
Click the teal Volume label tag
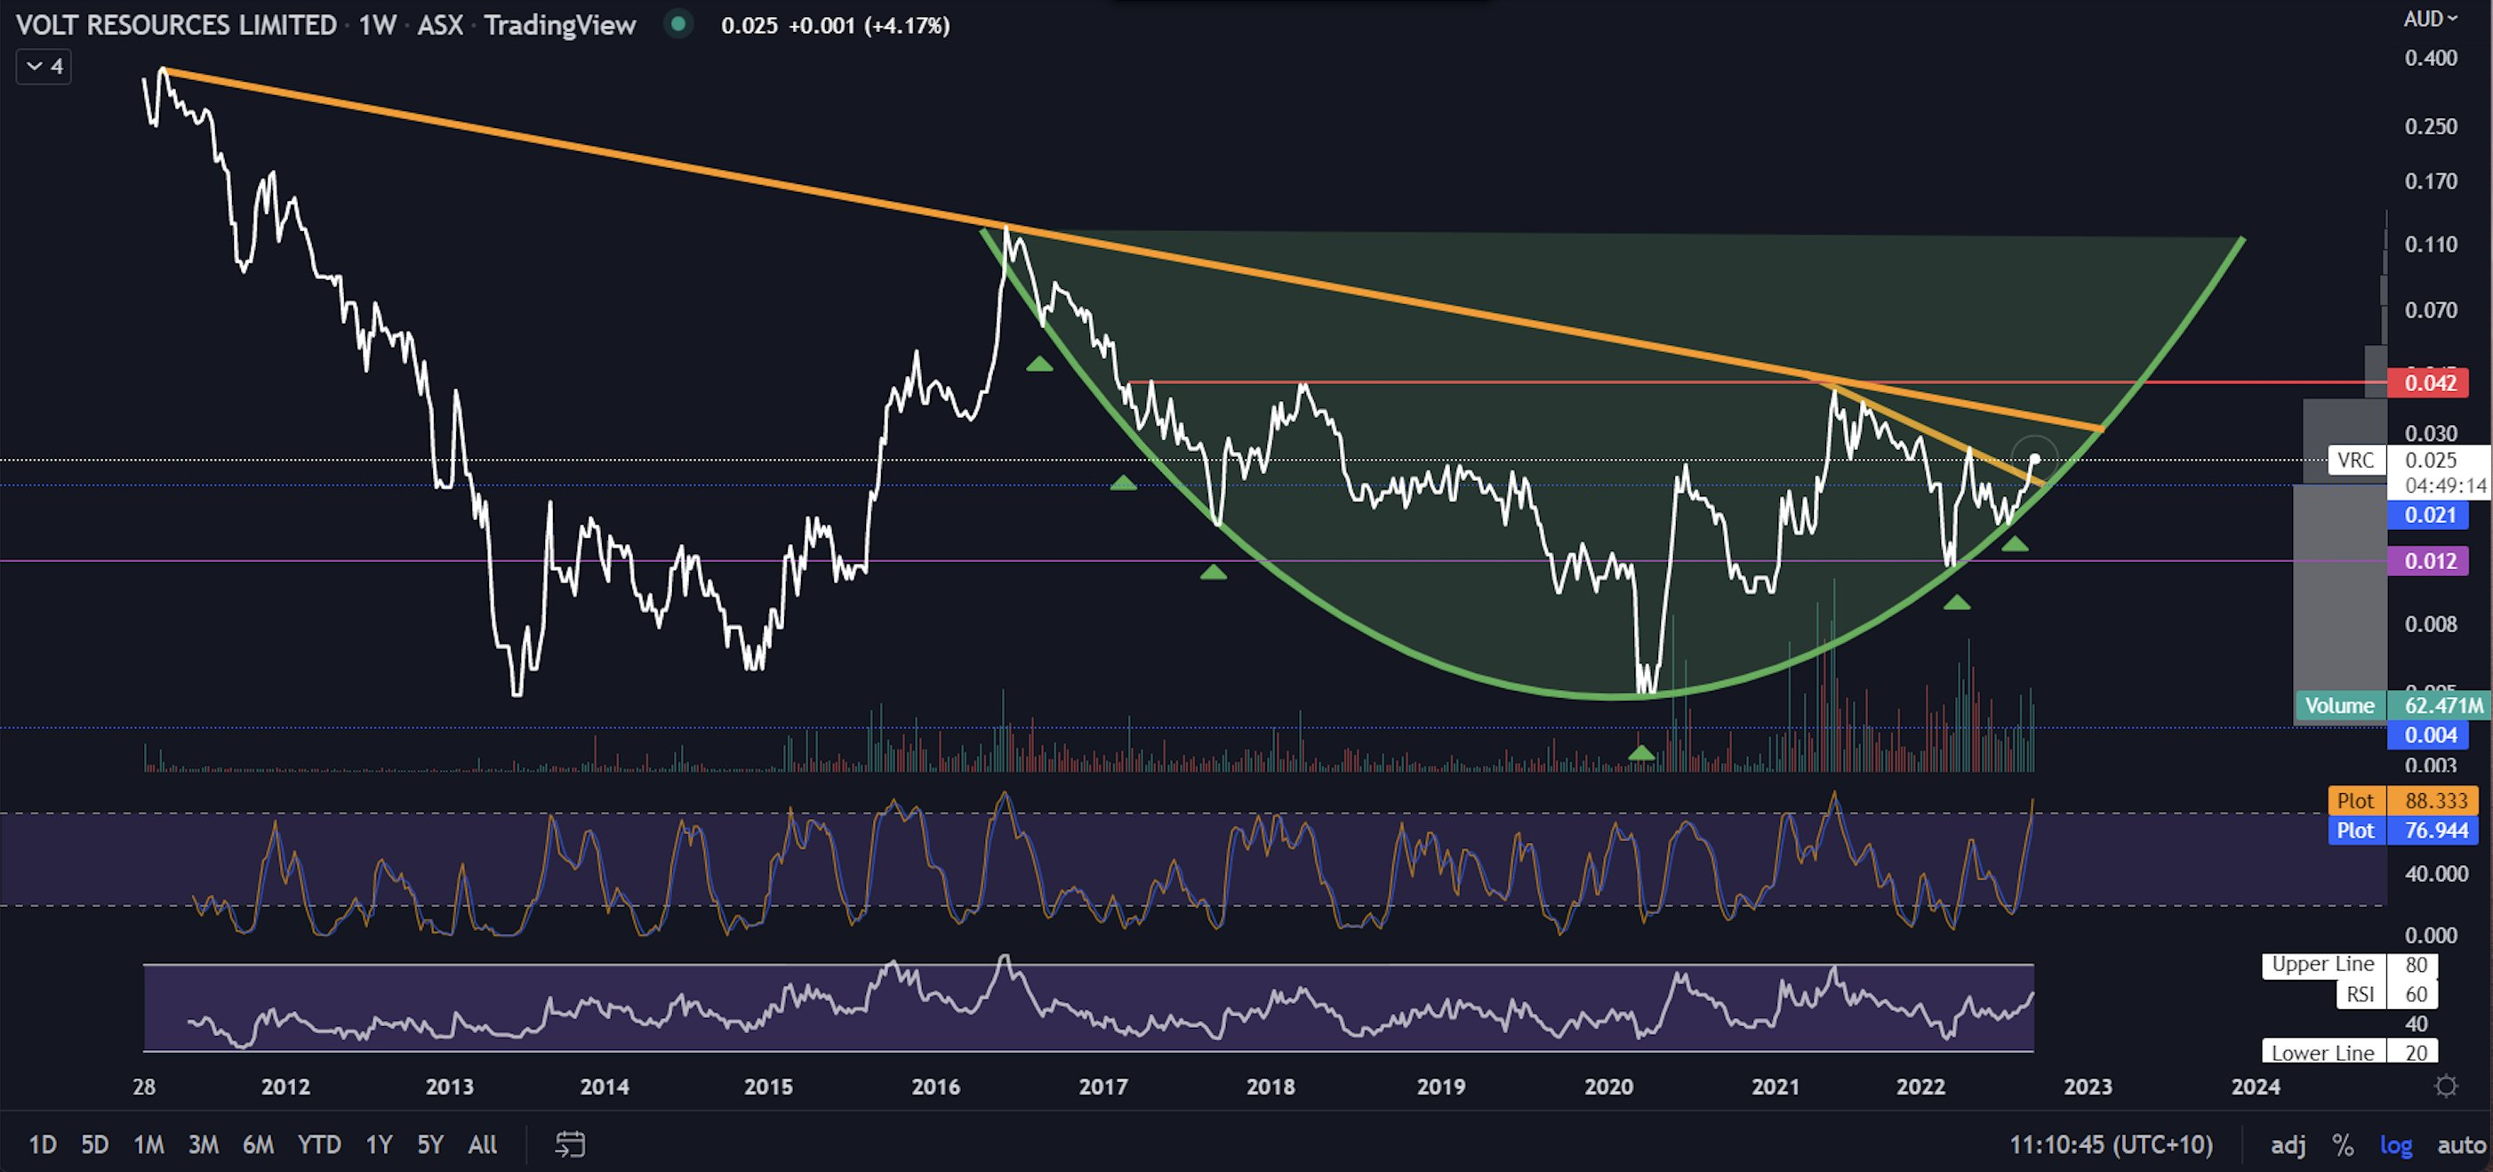point(2338,705)
